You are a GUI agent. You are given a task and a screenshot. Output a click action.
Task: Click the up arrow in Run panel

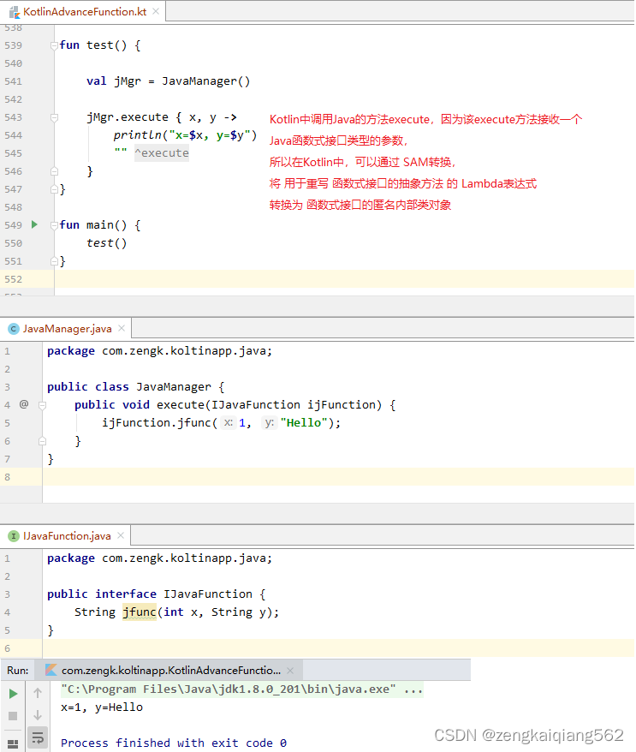tap(38, 693)
